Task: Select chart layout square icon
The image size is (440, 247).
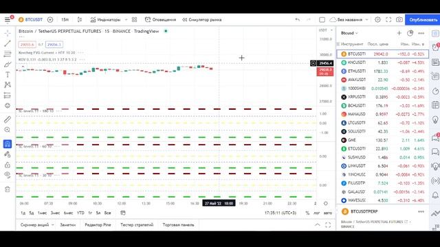Action: click(x=322, y=20)
